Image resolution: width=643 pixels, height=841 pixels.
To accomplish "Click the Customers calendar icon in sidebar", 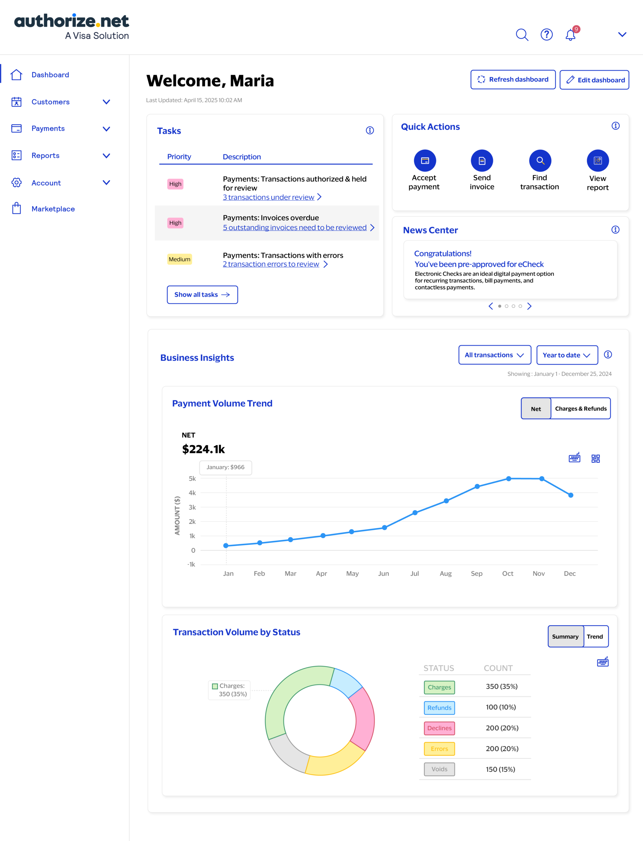I will coord(16,102).
